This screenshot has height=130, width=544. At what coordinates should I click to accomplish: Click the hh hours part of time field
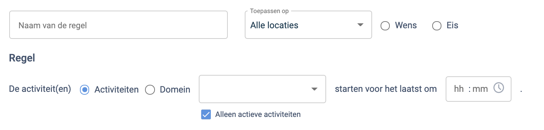tap(459, 89)
